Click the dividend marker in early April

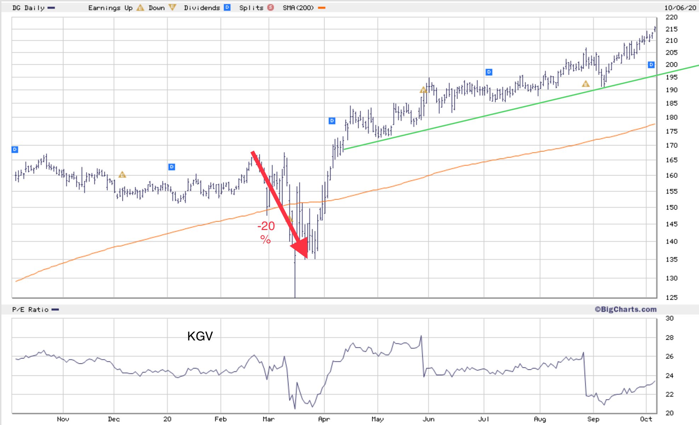coord(332,121)
